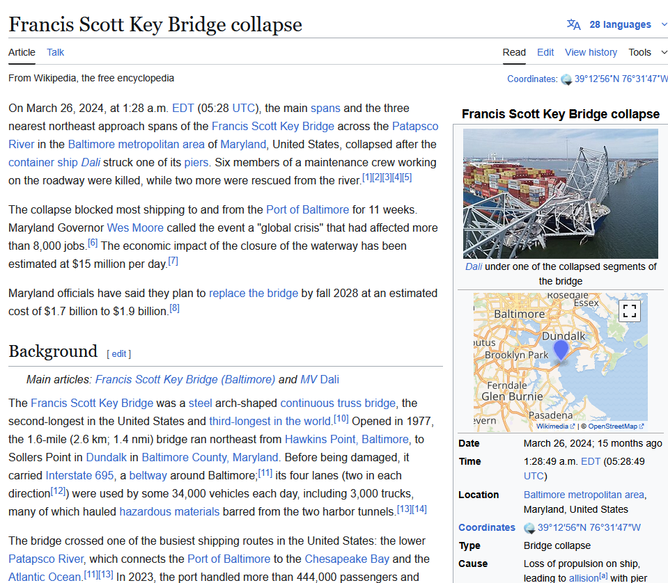
Task: Click the Dali link in photo caption
Action: (474, 267)
